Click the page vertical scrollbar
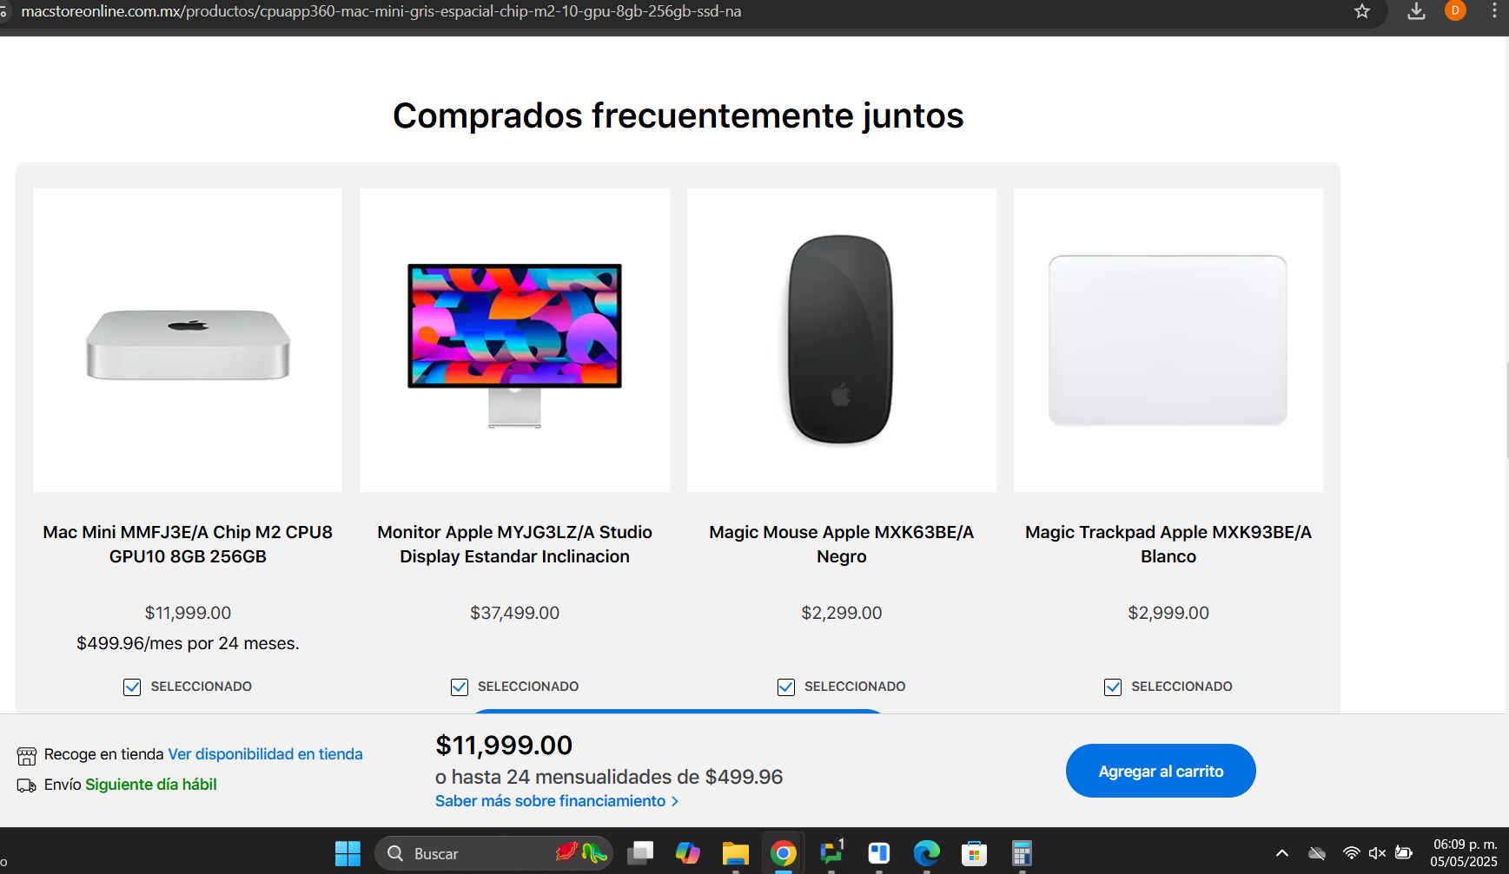The image size is (1509, 874). [1506, 411]
